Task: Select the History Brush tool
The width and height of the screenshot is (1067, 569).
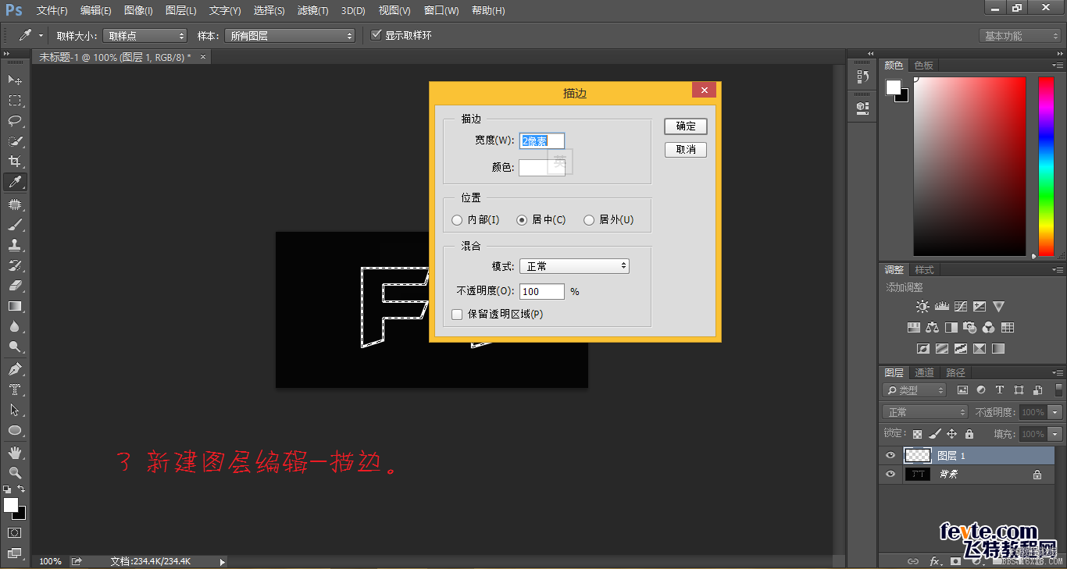Action: [14, 265]
